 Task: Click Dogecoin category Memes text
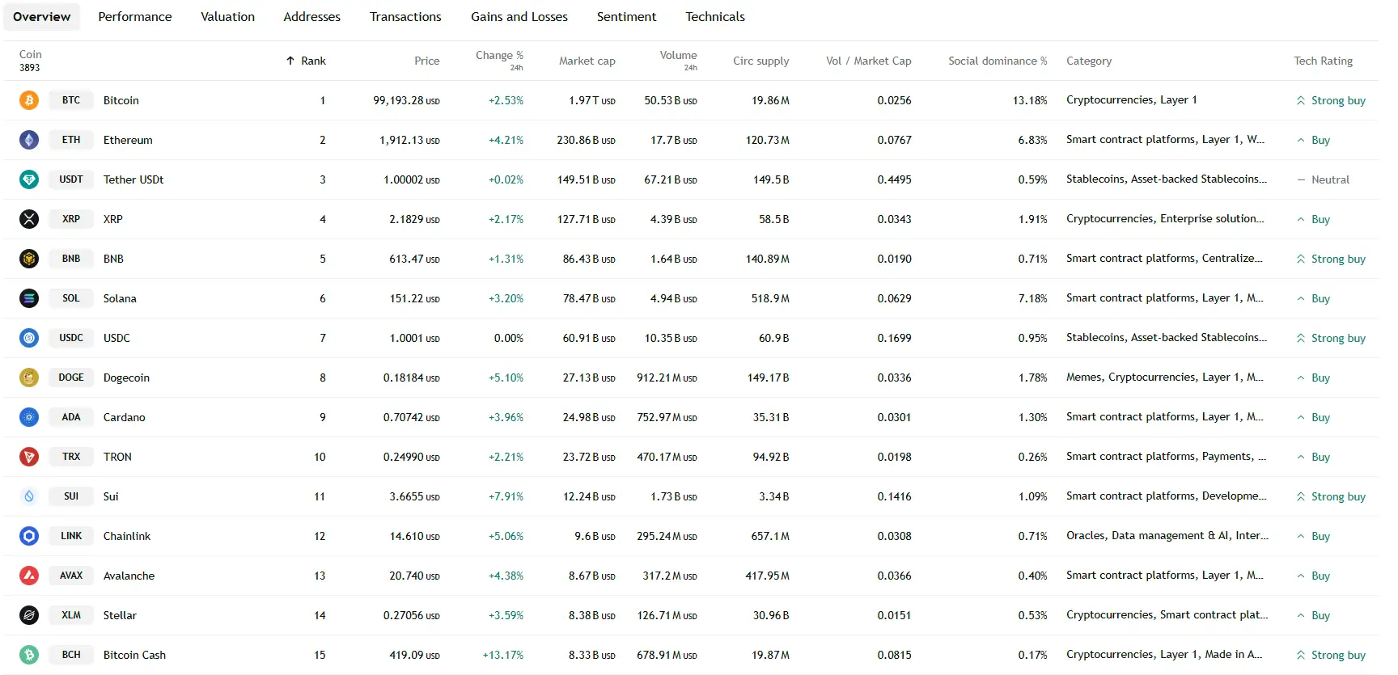(1164, 378)
